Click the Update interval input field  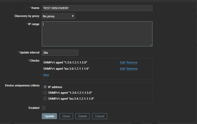point(60,53)
